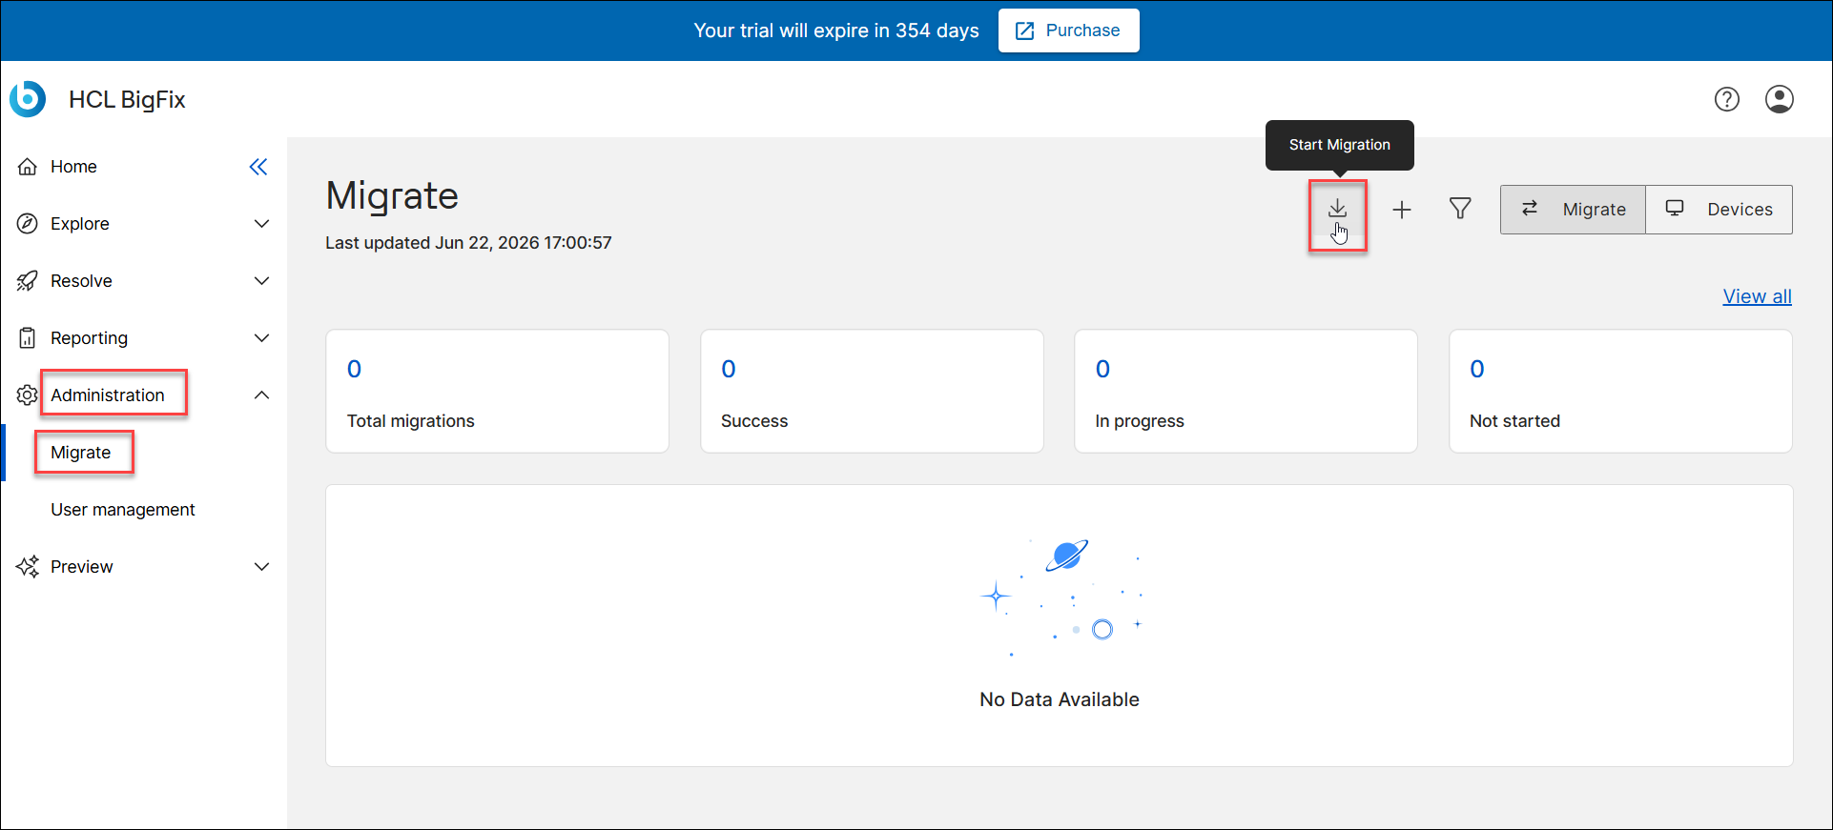Click the No Data Available text
This screenshot has width=1833, height=830.
pyautogui.click(x=1060, y=699)
